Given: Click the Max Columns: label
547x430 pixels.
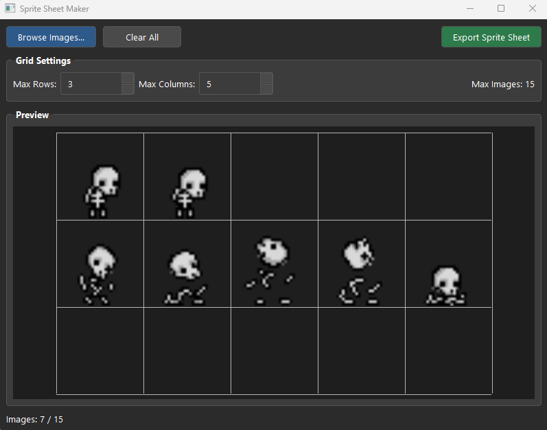Looking at the screenshot, I should 167,84.
